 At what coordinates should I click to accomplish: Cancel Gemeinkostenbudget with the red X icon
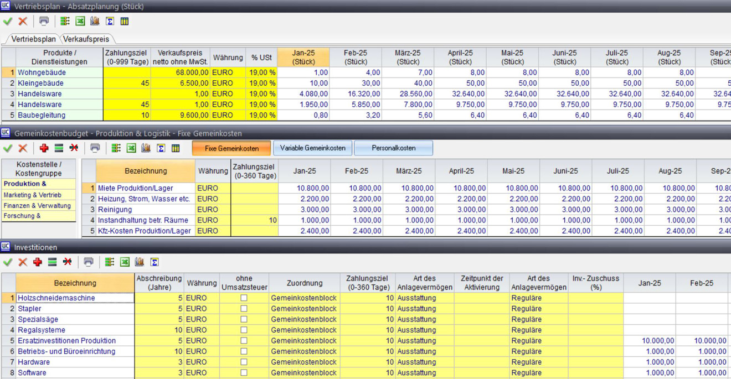tap(23, 148)
